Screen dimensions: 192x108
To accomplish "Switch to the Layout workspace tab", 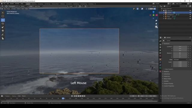I will tap(28, 4).
